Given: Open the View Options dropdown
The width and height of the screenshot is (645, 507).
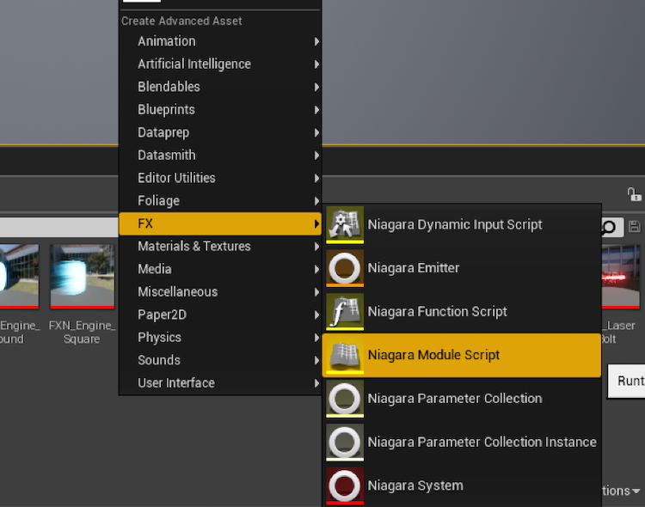Looking at the screenshot, I should pyautogui.click(x=622, y=491).
